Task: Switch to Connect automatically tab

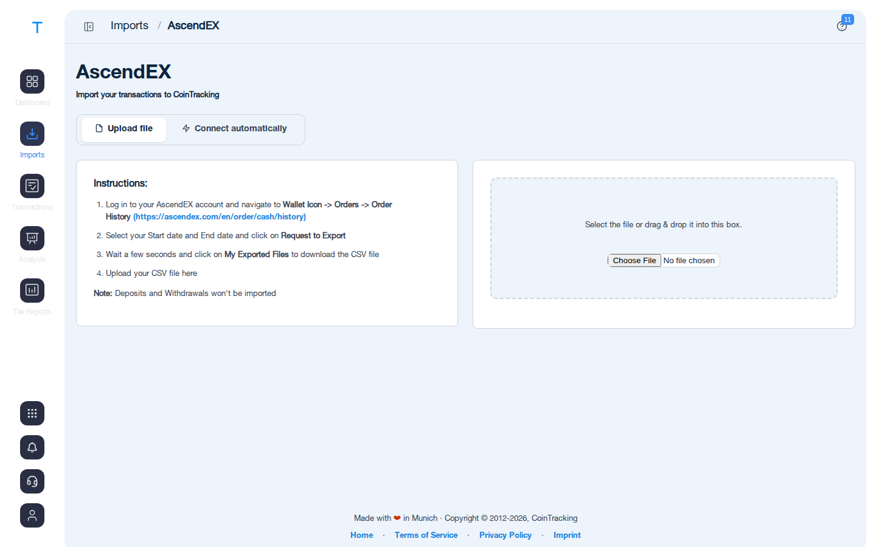Action: [234, 129]
